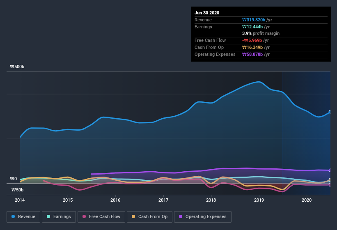This screenshot has height=230, width=337.
Task: Select the -₩5.969b free cash flow value
Action: pyautogui.click(x=255, y=40)
